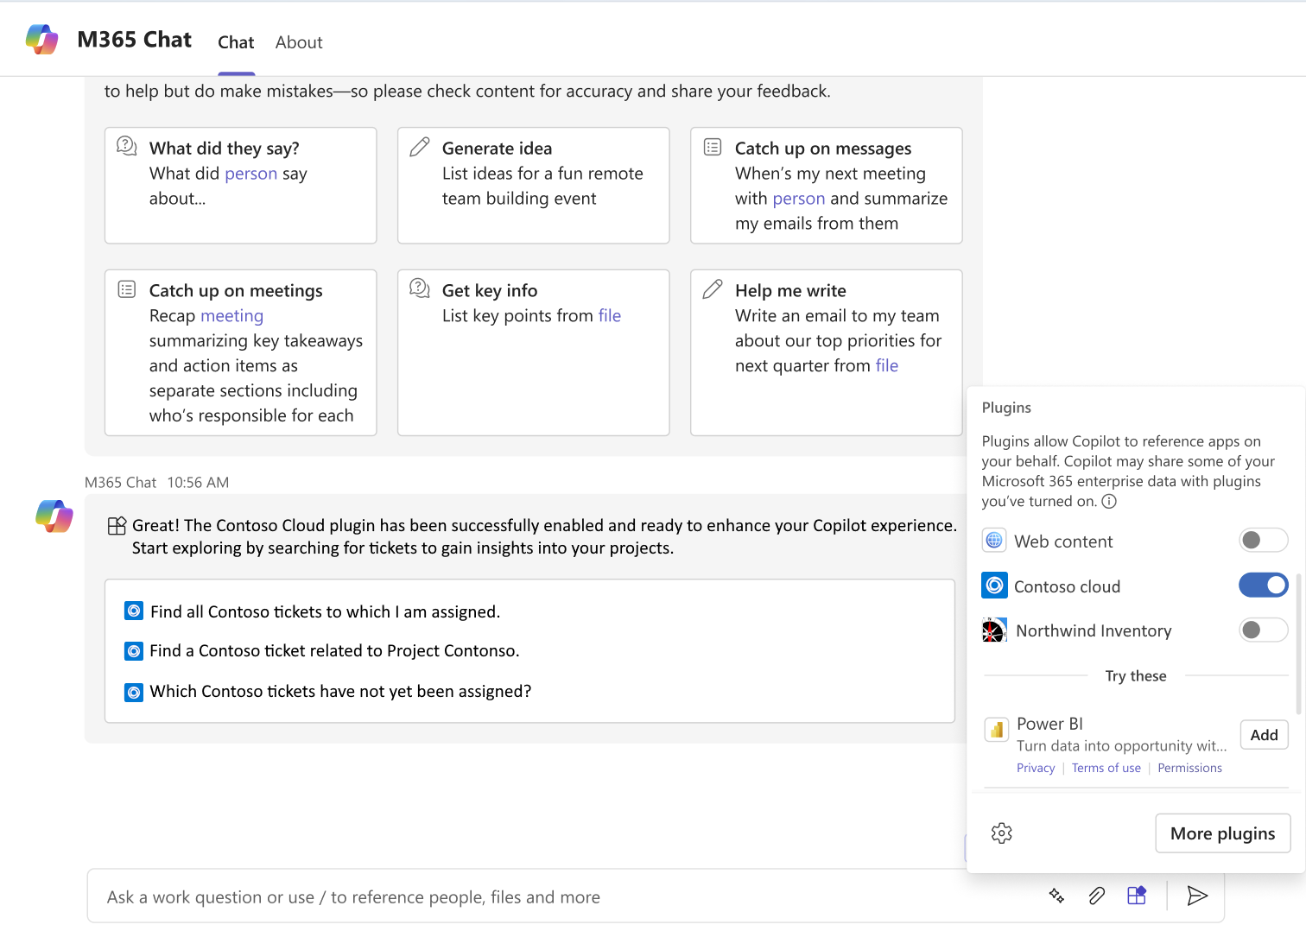The width and height of the screenshot is (1306, 950).
Task: Click the 'Power BI' plugin name
Action: (x=1049, y=724)
